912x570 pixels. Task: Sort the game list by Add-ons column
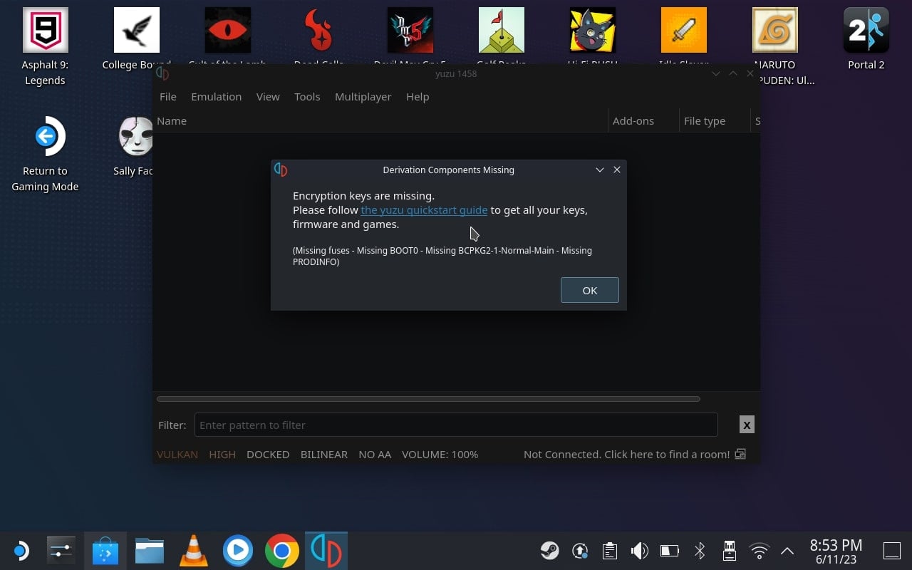pyautogui.click(x=643, y=121)
